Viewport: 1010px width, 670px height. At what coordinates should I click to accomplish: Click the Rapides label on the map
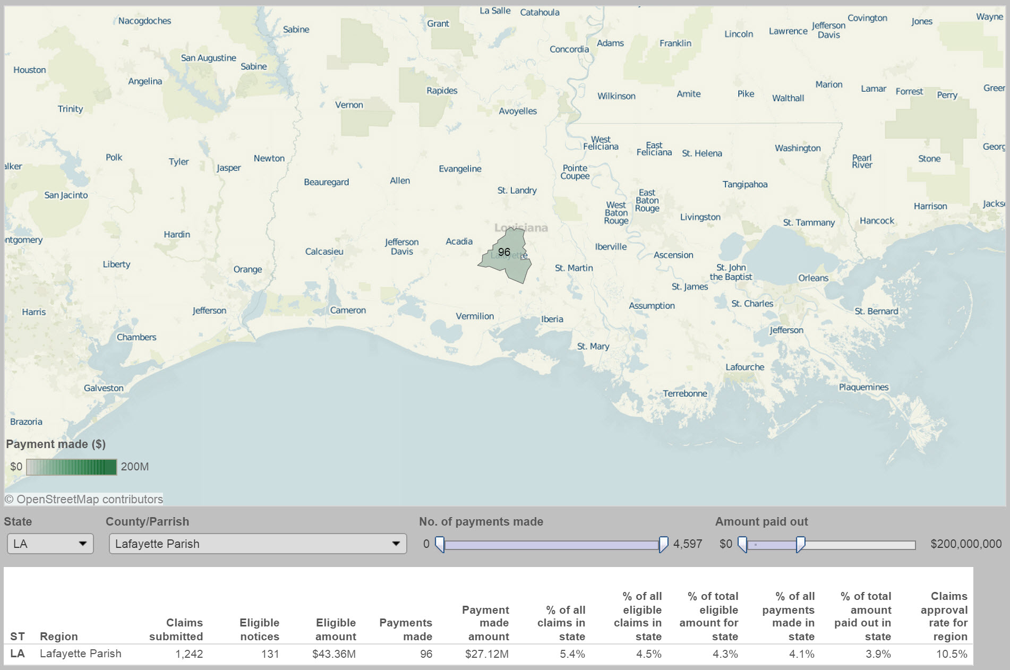tap(442, 90)
